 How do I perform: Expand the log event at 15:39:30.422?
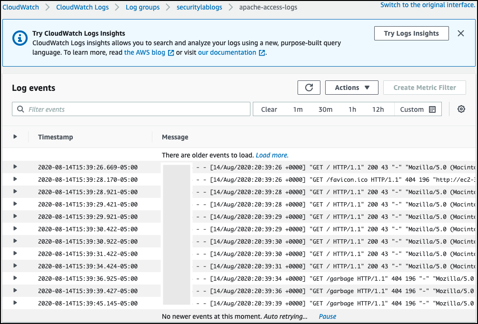tap(15, 228)
